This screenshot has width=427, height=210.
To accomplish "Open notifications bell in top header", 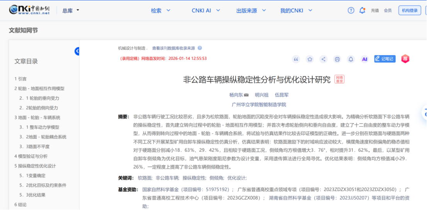I will pos(362,10).
